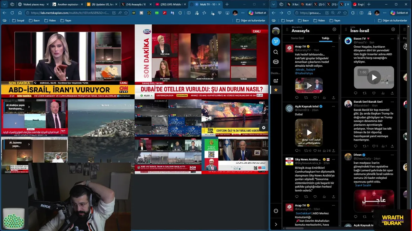
Task: Open the @NafeeYahya mention link
Action: (304, 73)
